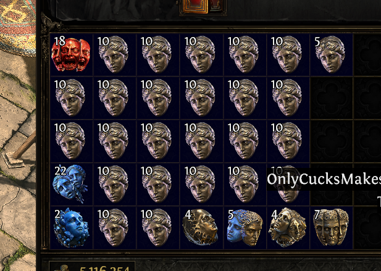Select bronze head stack right of red mask

pyautogui.click(x=114, y=55)
